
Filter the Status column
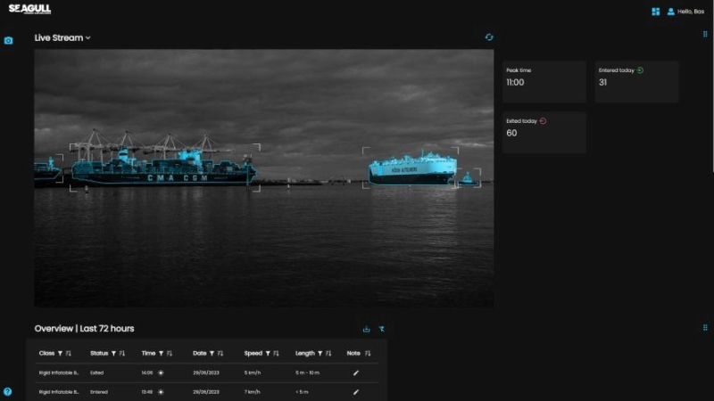(x=113, y=353)
